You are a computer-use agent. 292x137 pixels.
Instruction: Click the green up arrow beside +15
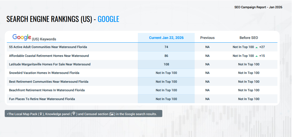(257, 56)
